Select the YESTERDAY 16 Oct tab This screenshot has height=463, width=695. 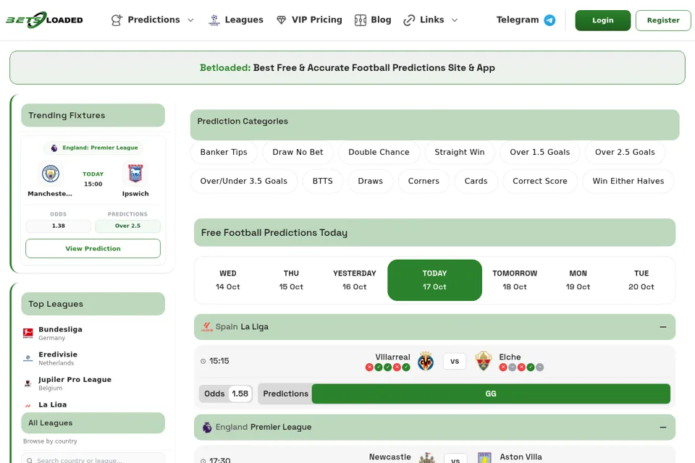point(355,280)
